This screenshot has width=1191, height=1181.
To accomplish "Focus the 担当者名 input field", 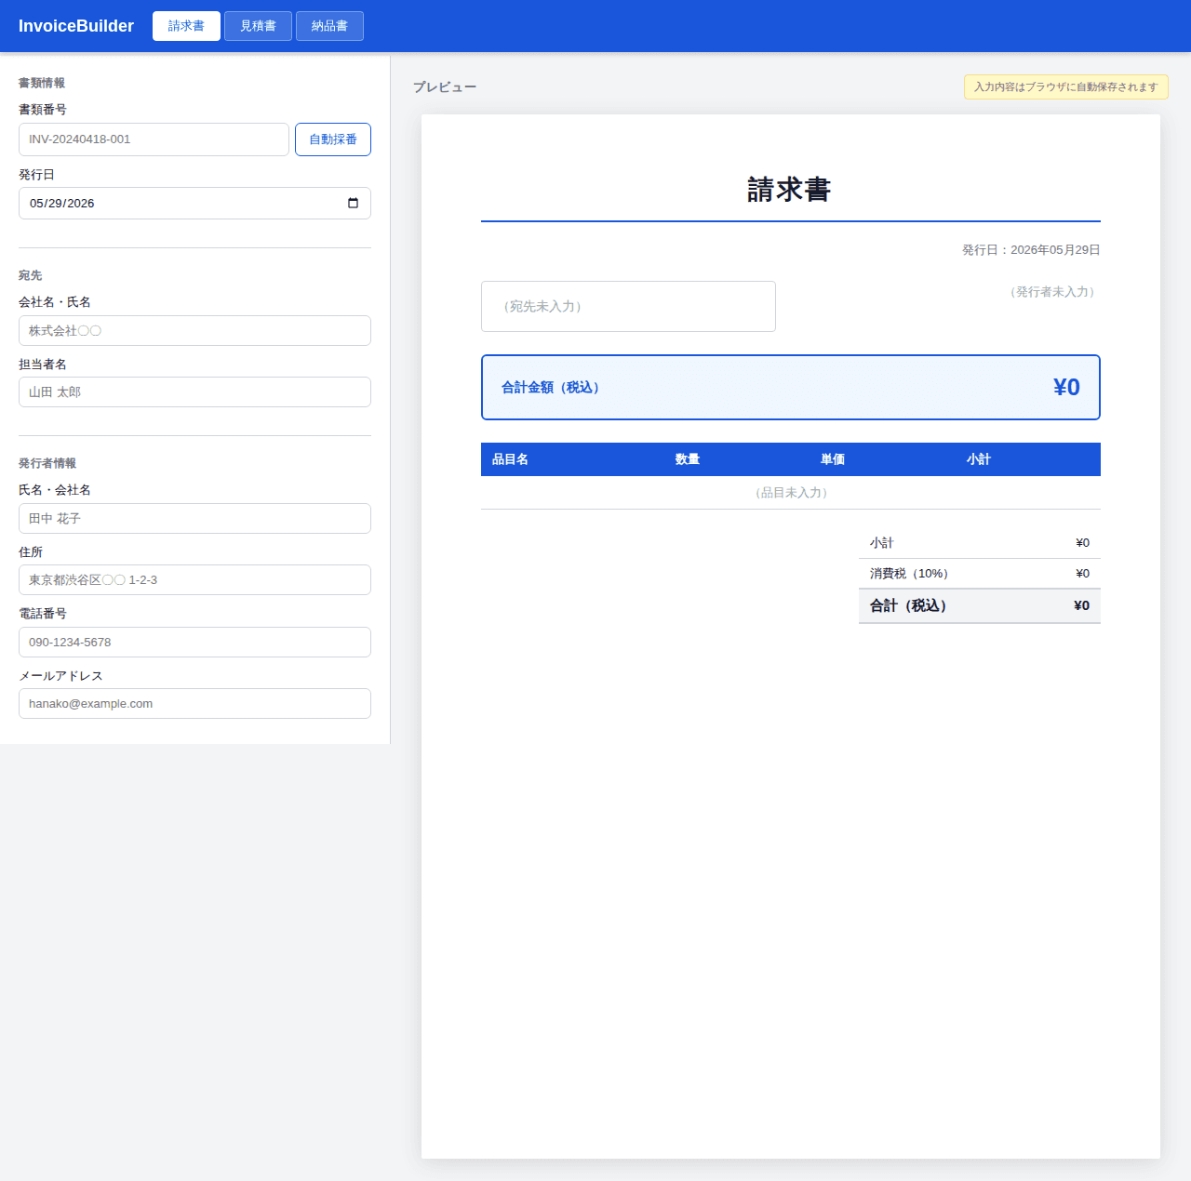I will (x=194, y=391).
